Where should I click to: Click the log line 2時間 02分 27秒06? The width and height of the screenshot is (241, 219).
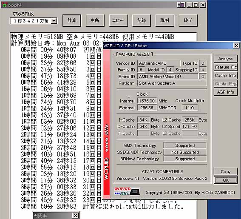[48, 128]
